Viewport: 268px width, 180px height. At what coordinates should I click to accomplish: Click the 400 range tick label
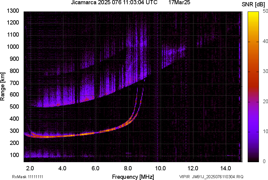click(x=14, y=119)
